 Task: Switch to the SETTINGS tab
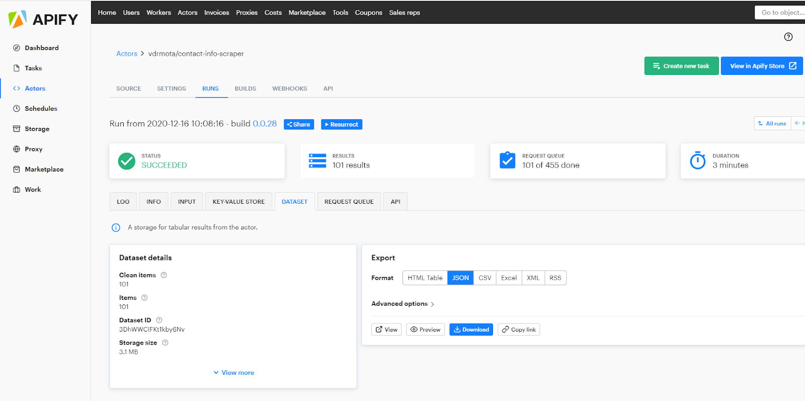172,89
